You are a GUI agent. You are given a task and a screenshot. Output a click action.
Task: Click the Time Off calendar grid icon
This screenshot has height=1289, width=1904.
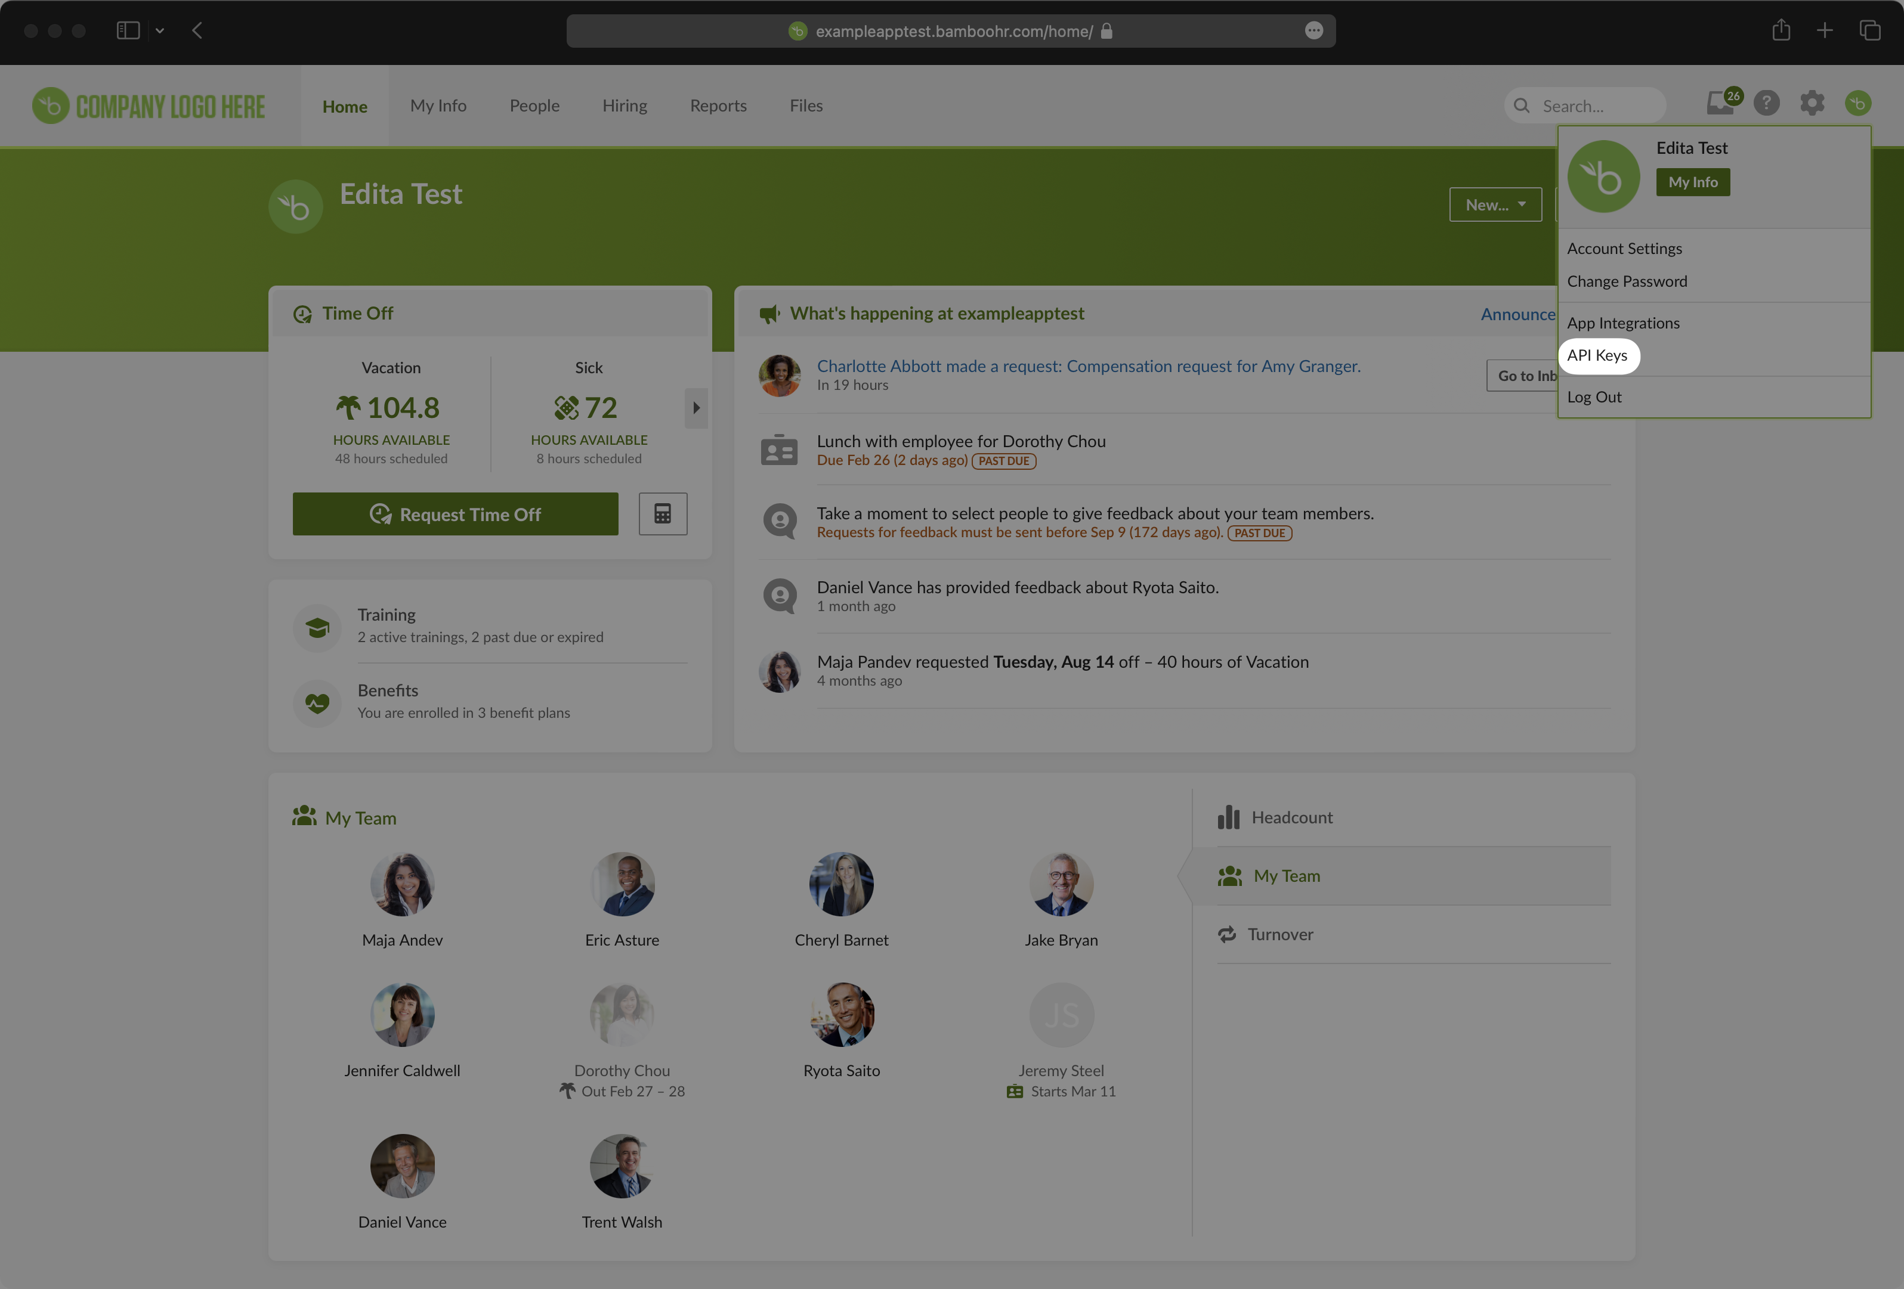click(x=662, y=513)
